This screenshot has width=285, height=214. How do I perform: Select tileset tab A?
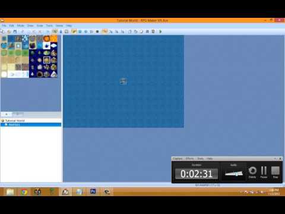(7, 114)
